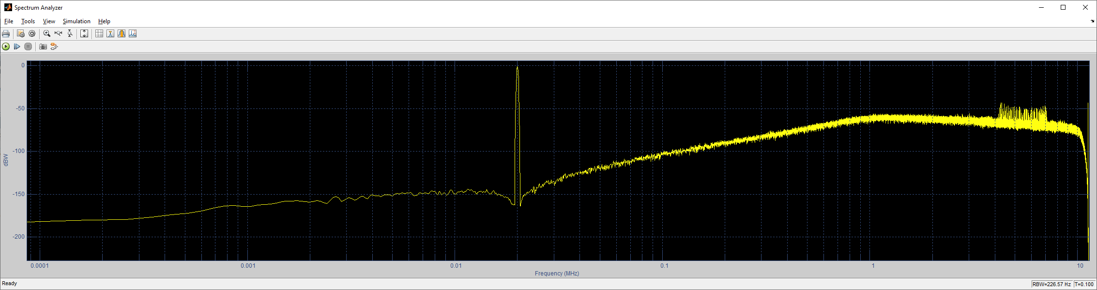The image size is (1097, 290).
Task: Maximize the Spectrum Analyzer window
Action: pyautogui.click(x=1063, y=7)
